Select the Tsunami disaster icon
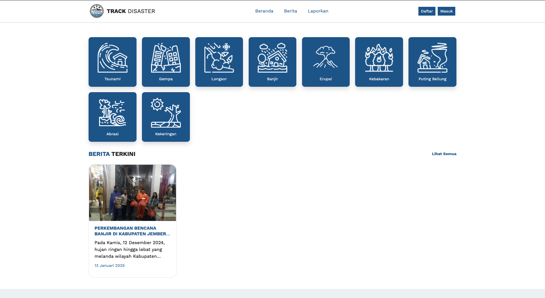The width and height of the screenshot is (545, 298). pyautogui.click(x=112, y=58)
